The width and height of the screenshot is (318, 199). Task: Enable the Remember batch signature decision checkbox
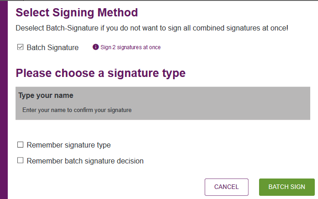pyautogui.click(x=20, y=160)
